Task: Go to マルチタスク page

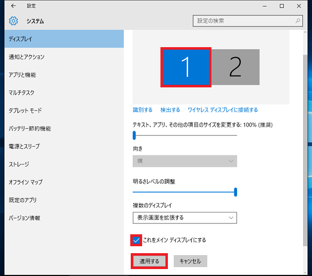Action: [x=64, y=93]
